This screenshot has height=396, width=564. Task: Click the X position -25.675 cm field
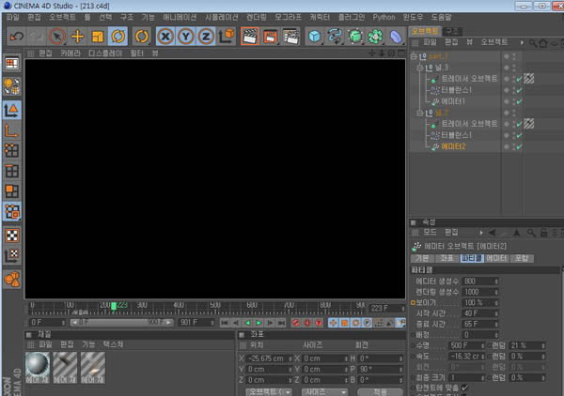point(269,358)
